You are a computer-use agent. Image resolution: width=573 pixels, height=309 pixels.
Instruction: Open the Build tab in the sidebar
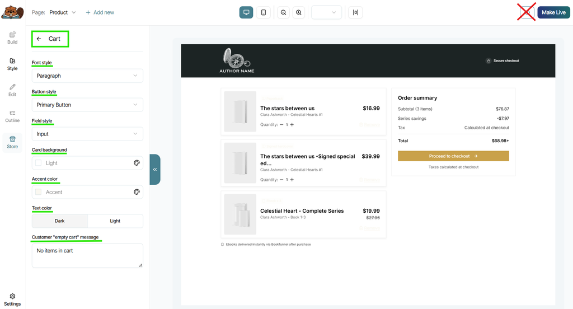point(12,38)
